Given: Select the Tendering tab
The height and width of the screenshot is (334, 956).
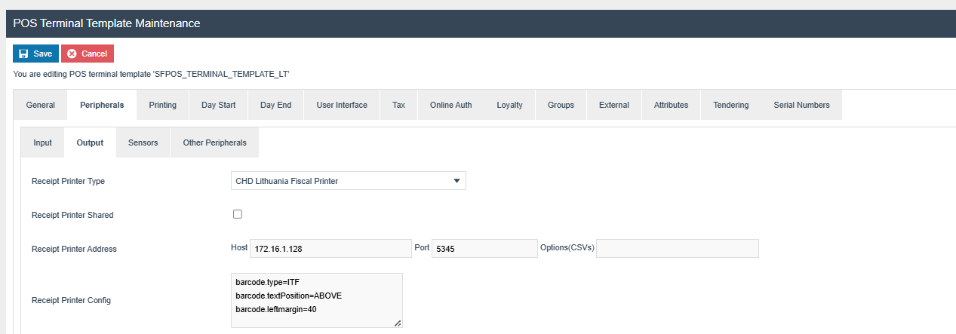Looking at the screenshot, I should coord(730,105).
